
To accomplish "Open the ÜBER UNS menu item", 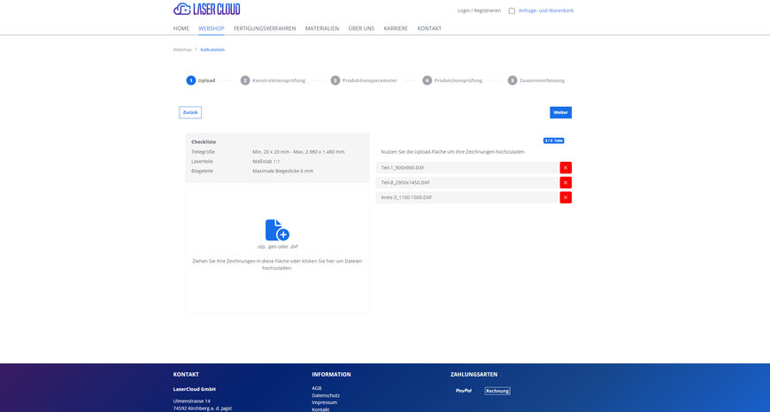I will tap(361, 28).
